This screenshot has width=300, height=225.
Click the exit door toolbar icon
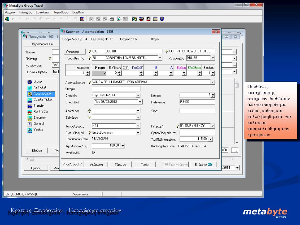click(x=7, y=19)
